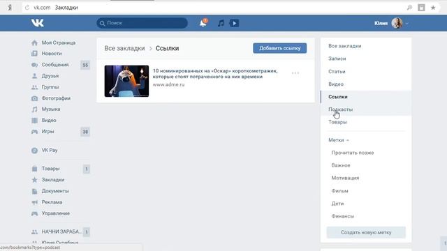Viewport: 447px width, 251px height.
Task: Reload the page with refresh icon
Action: [x=27, y=8]
